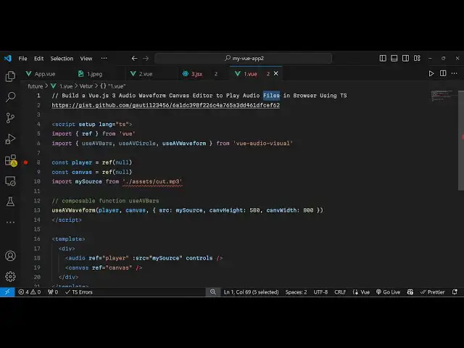Close the 1.vue tab
Viewport: 464px width, 348px height.
coord(275,73)
